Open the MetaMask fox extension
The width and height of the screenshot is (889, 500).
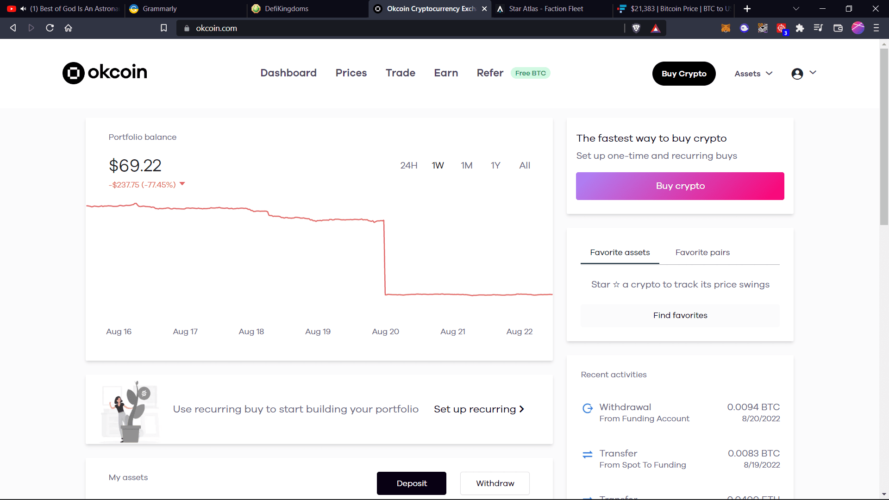(x=726, y=28)
